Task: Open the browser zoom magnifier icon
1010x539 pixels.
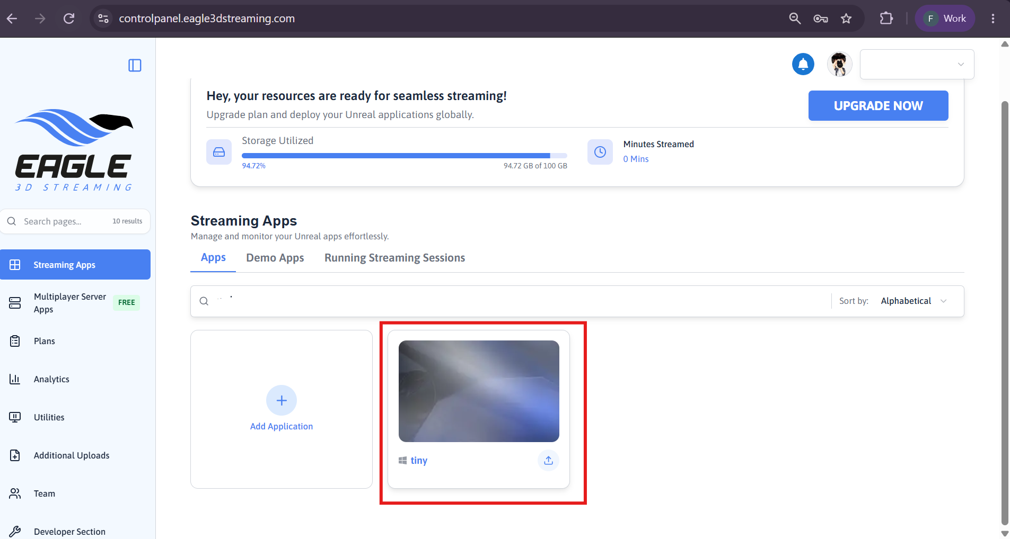Action: tap(795, 19)
